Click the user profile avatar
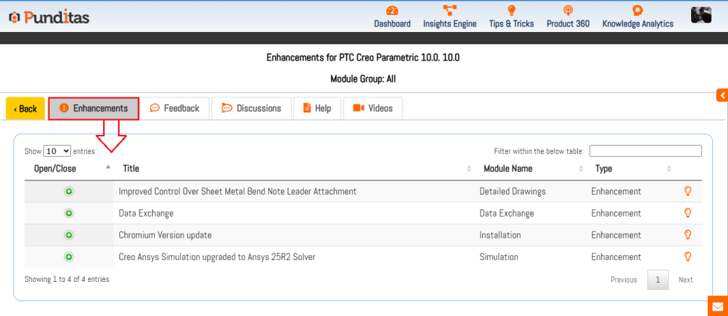 click(701, 15)
